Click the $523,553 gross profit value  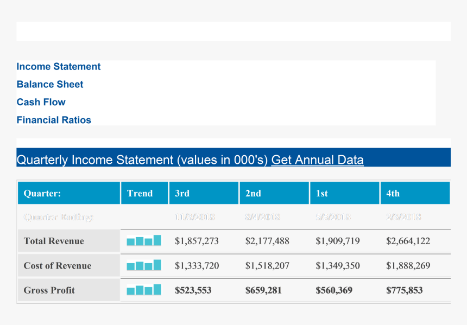coord(193,290)
